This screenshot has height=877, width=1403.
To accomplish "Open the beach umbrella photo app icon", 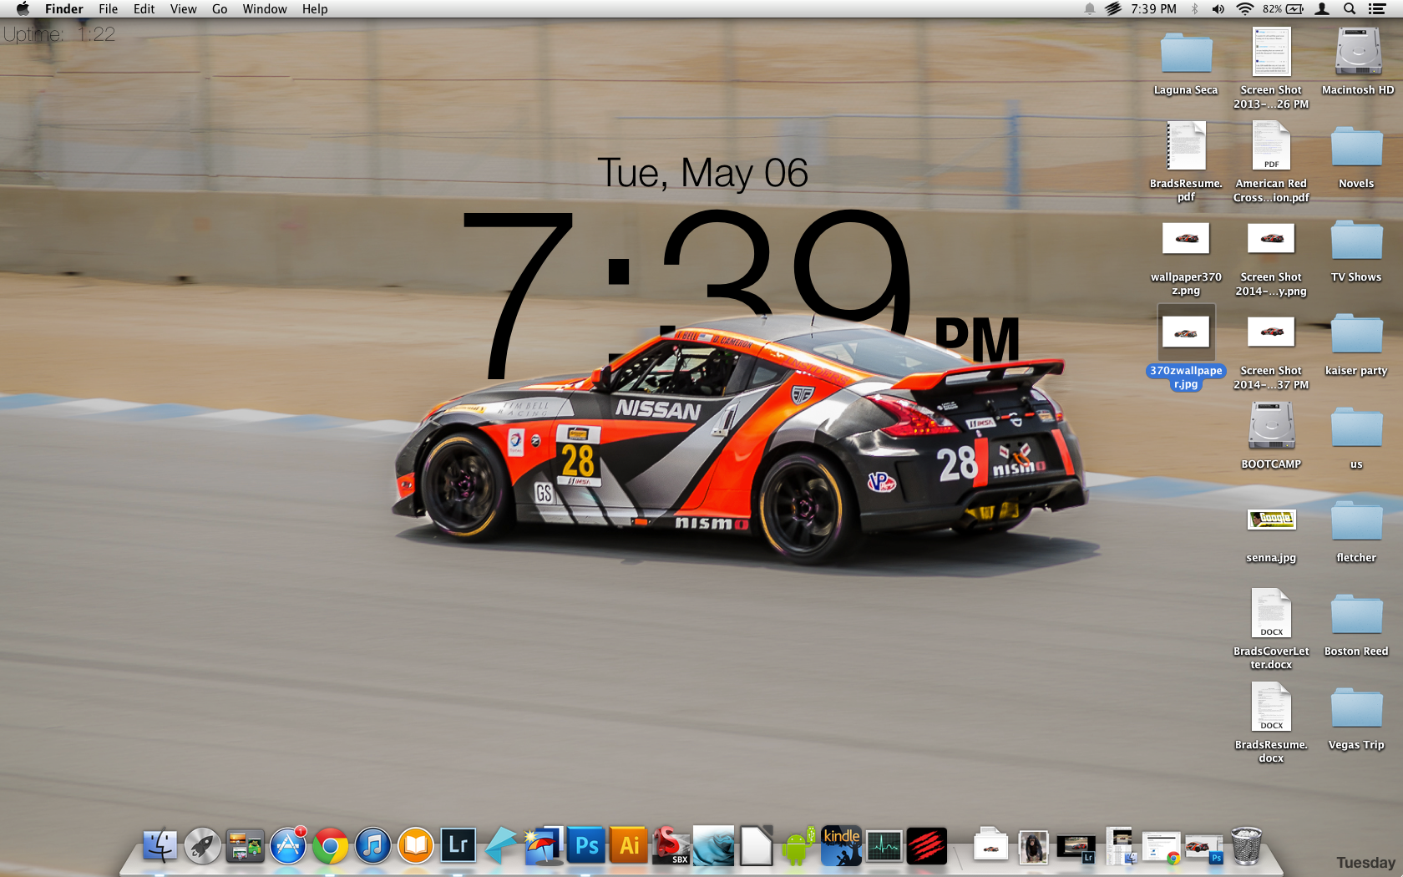I will click(x=544, y=846).
